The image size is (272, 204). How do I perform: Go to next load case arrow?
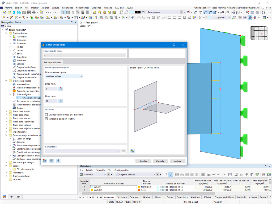tap(184, 12)
